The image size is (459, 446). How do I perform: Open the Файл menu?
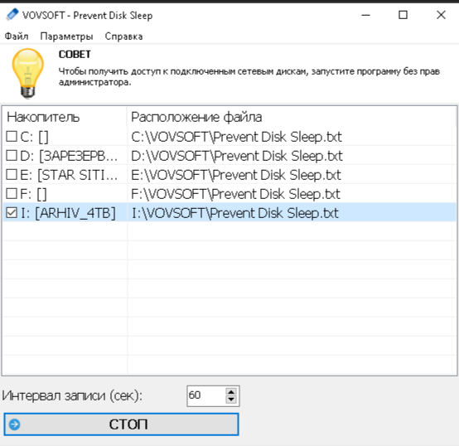(x=17, y=36)
